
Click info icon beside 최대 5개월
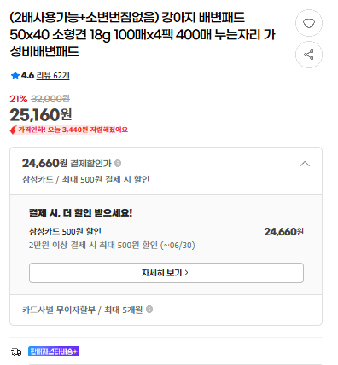149,309
